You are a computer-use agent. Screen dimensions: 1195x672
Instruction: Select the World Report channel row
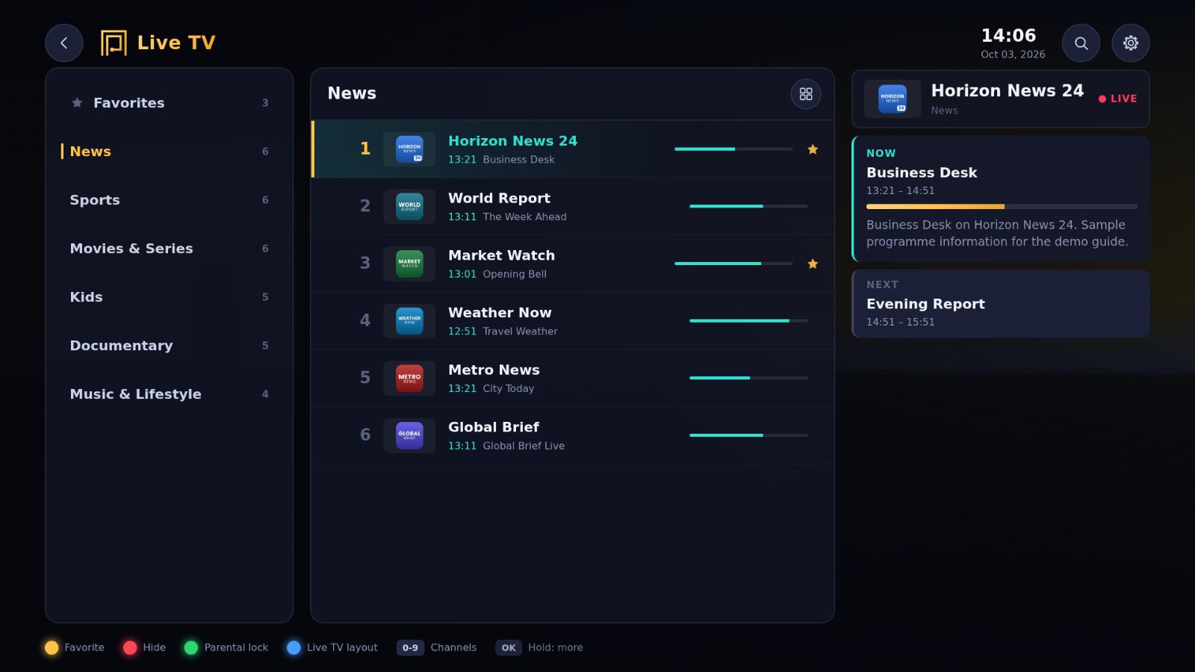573,207
